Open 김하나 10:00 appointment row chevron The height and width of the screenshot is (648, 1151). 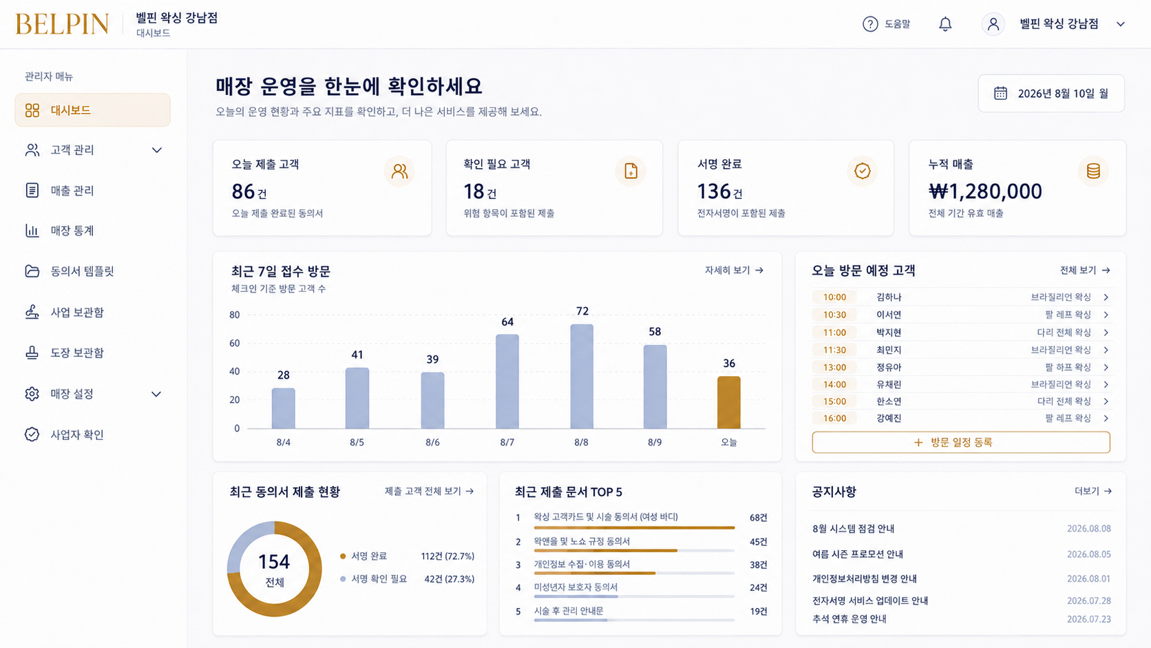click(x=1106, y=297)
